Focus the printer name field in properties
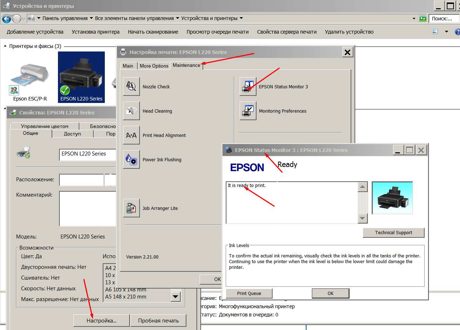 pyautogui.click(x=88, y=154)
